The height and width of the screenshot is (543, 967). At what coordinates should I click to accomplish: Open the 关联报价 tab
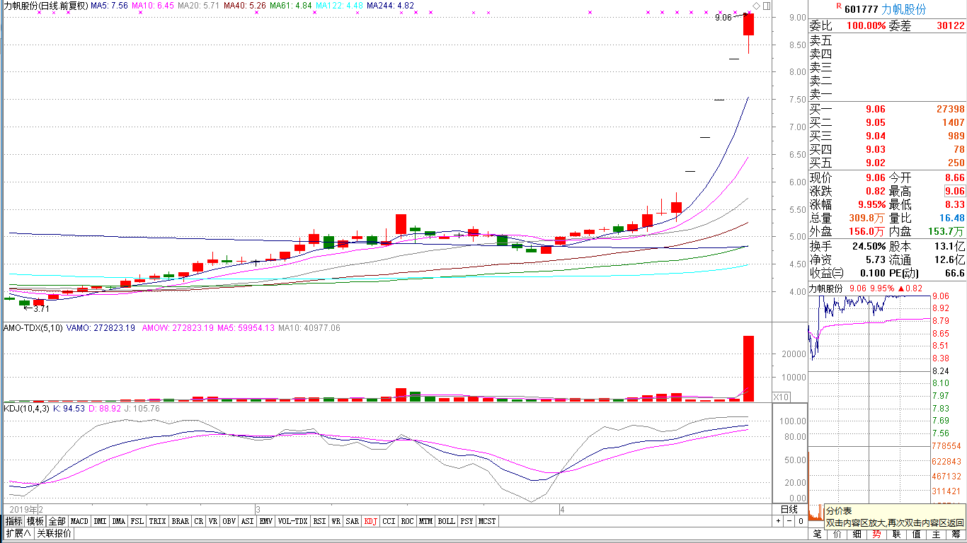coord(55,533)
